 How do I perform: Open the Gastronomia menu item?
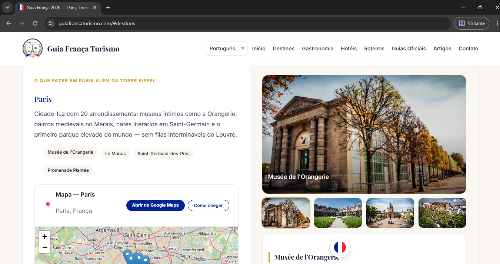(x=318, y=49)
